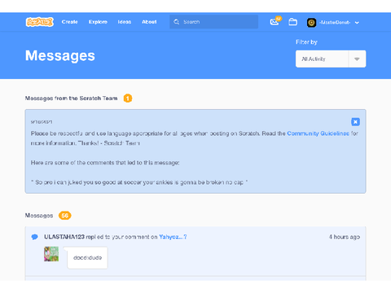
Task: Open the All Activity filter dropdown
Action: point(331,59)
